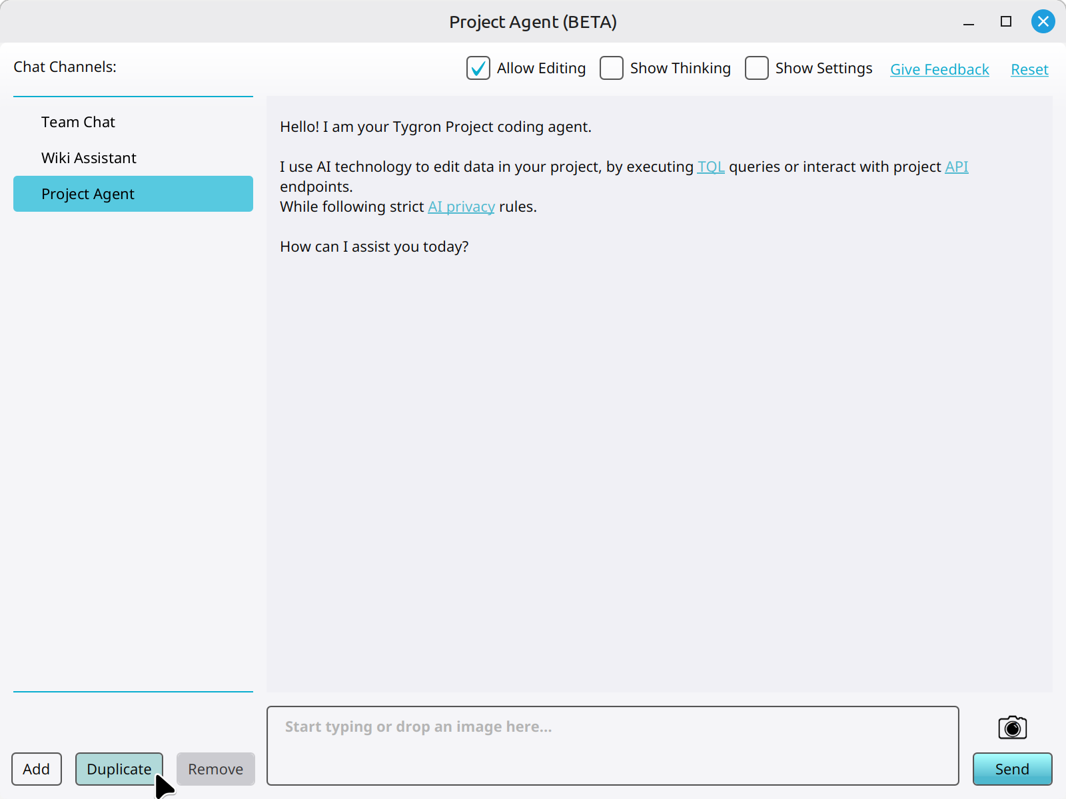
Task: Enable the Show Settings checkbox
Action: coord(757,68)
